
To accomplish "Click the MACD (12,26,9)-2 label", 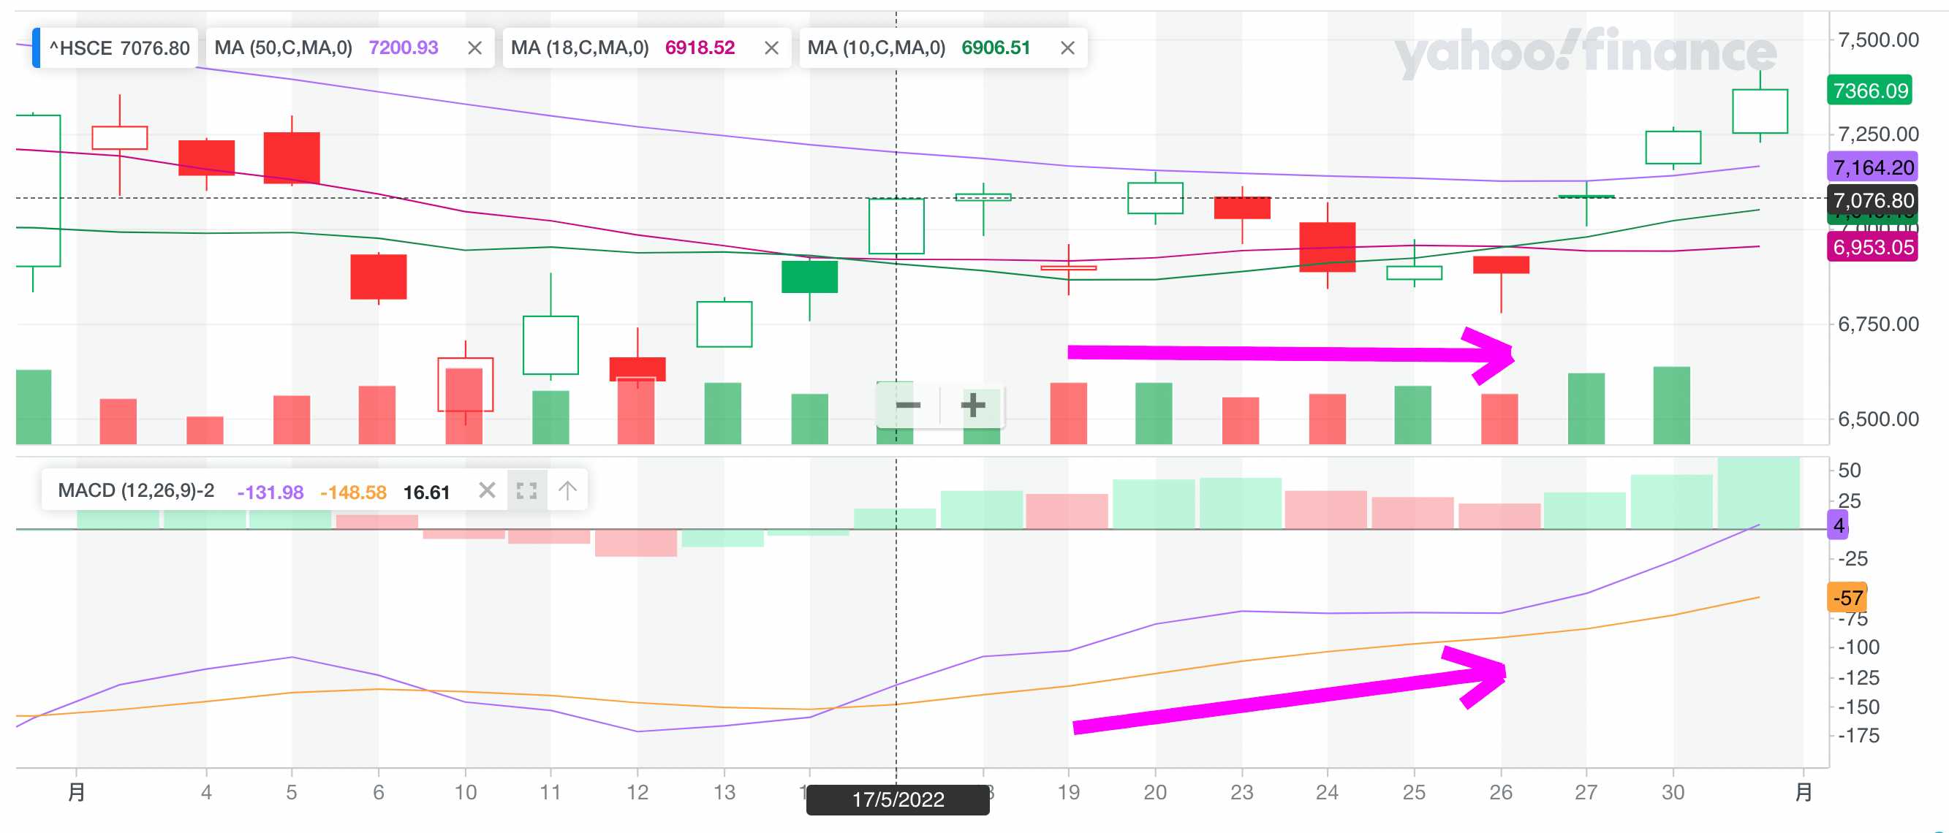I will click(x=136, y=490).
